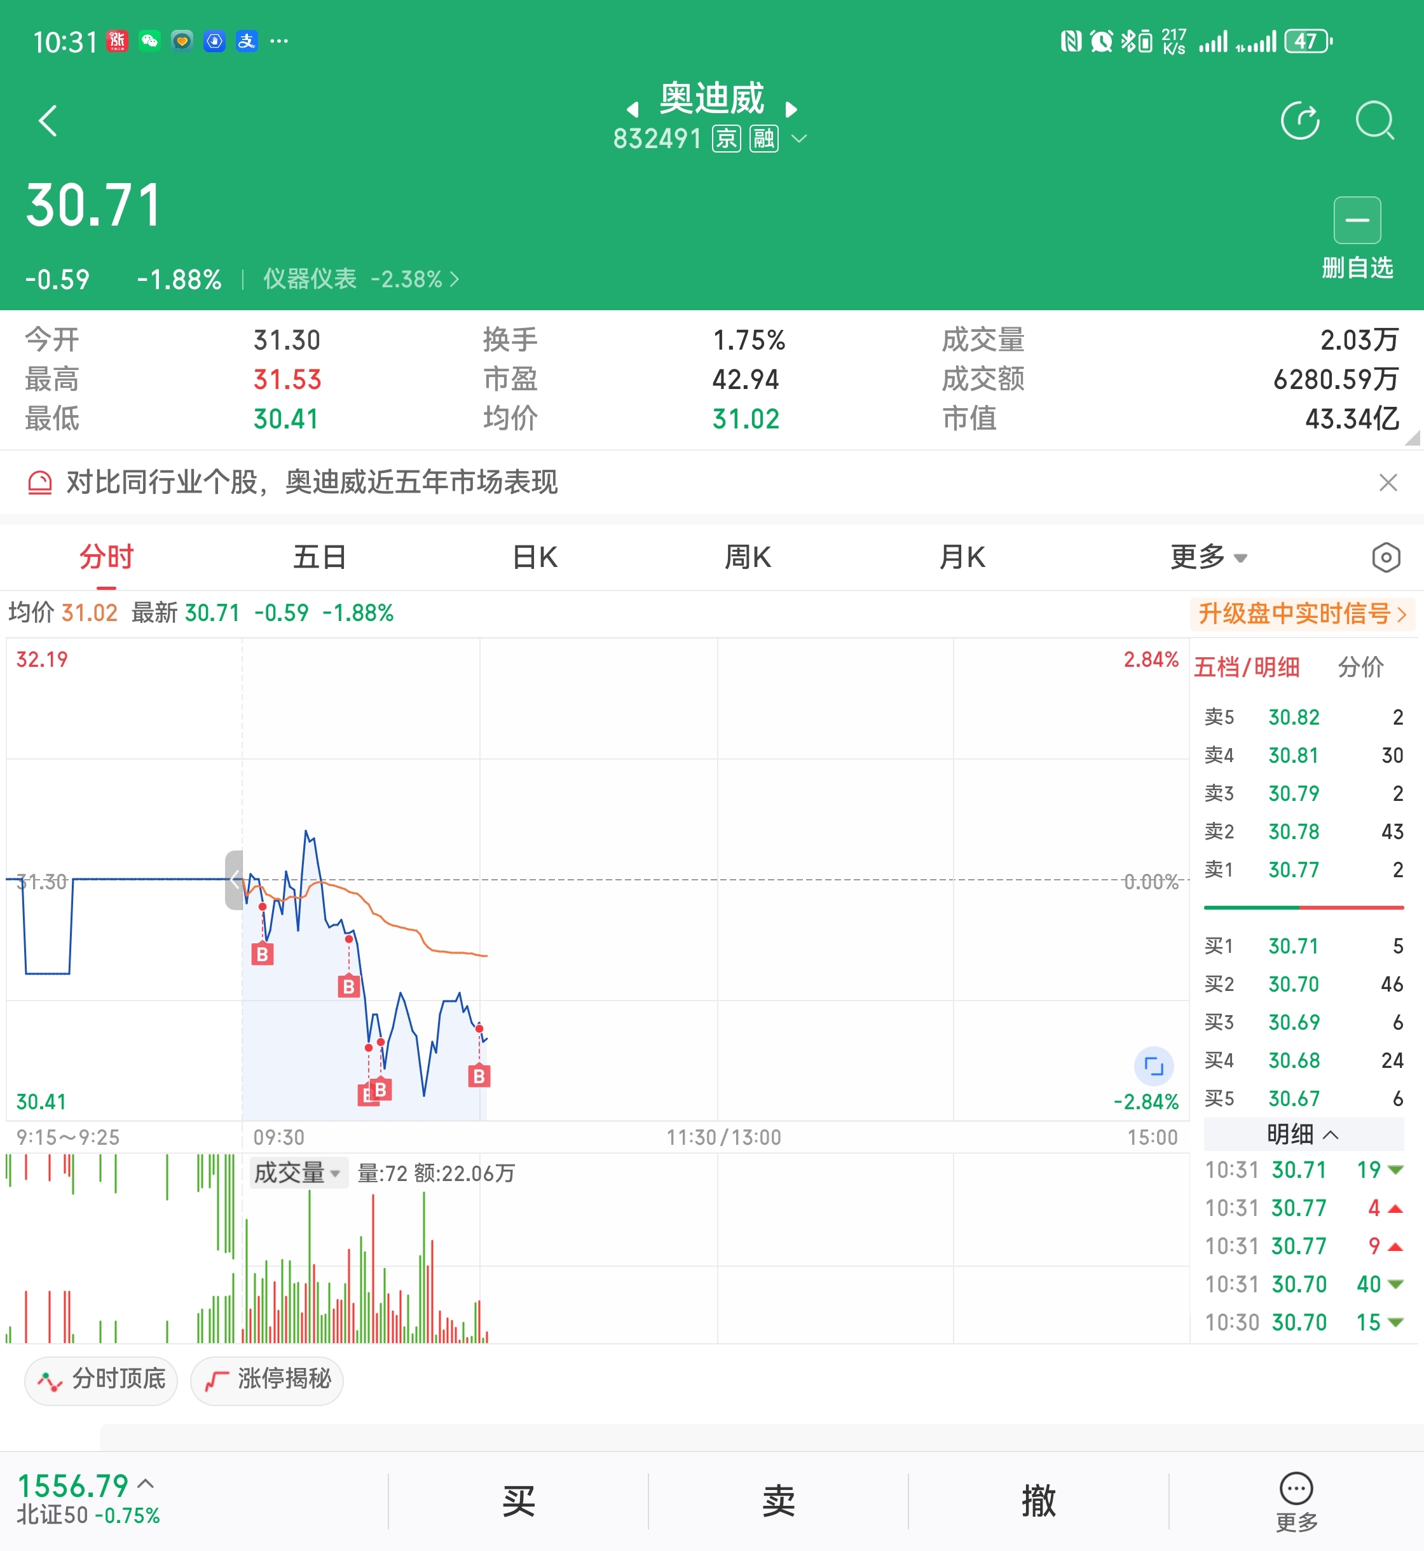Switch to previous stock with left triangle
Screen dimensions: 1424x1551
[x=633, y=109]
